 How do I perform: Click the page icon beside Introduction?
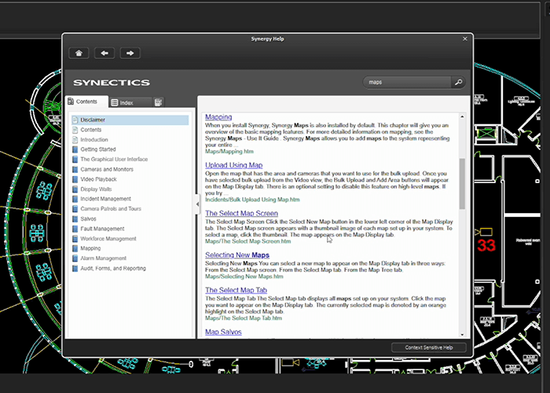[x=75, y=140]
